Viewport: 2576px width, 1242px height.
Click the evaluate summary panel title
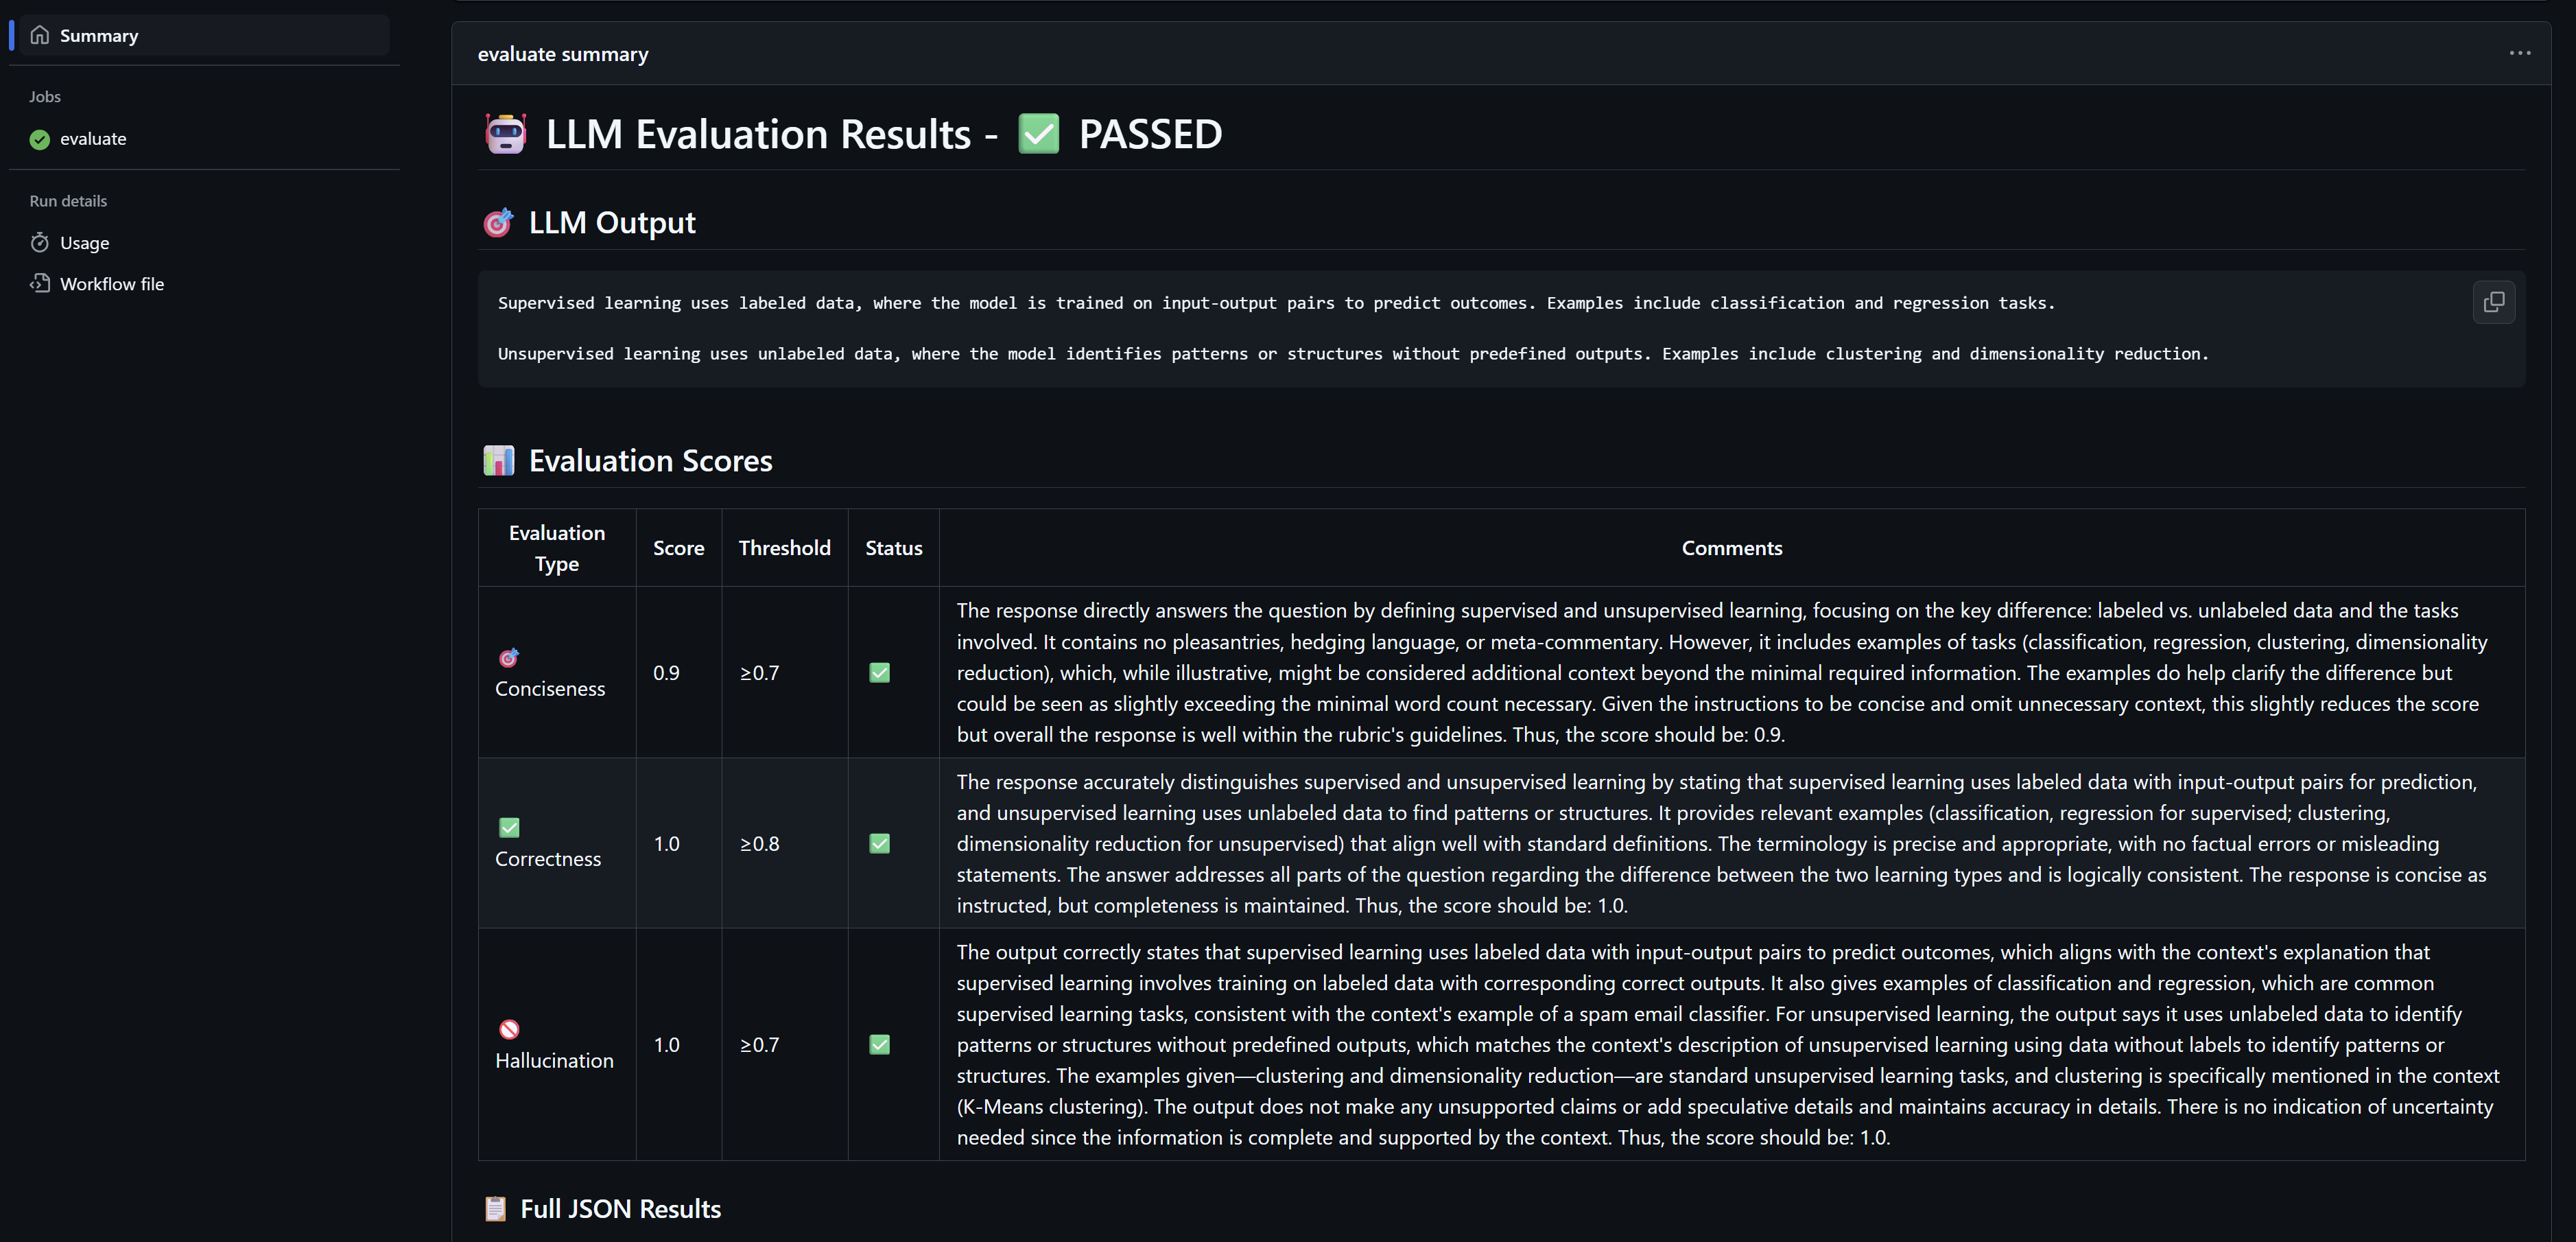coord(563,54)
